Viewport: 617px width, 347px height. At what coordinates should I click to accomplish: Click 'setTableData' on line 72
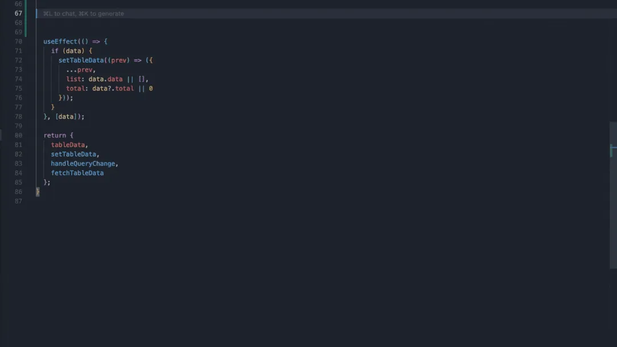click(81, 60)
